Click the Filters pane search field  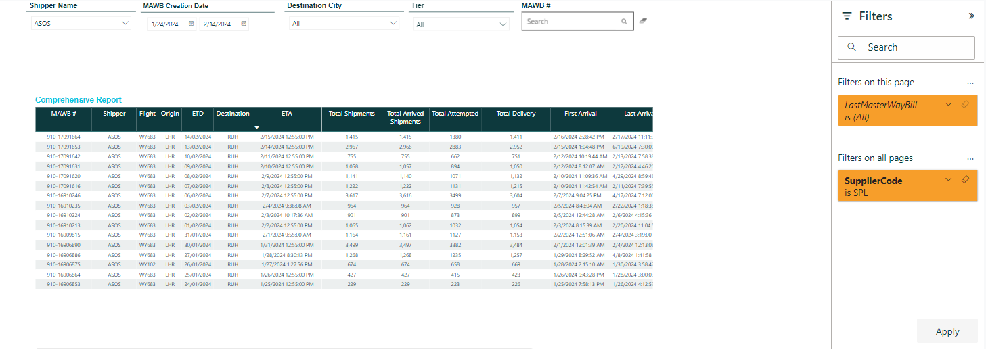coord(906,47)
